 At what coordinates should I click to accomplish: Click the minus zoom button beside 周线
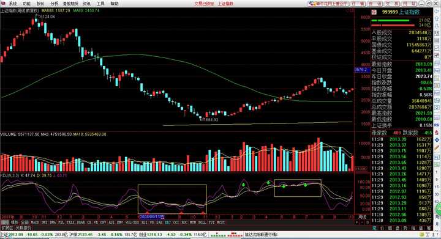point(362,222)
